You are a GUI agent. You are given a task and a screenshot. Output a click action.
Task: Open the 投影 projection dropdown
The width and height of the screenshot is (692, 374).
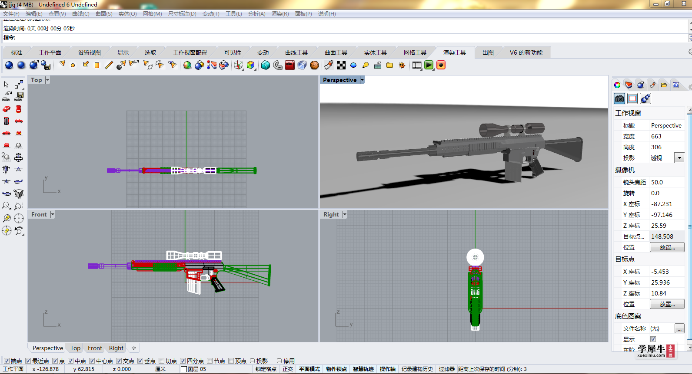(x=679, y=158)
